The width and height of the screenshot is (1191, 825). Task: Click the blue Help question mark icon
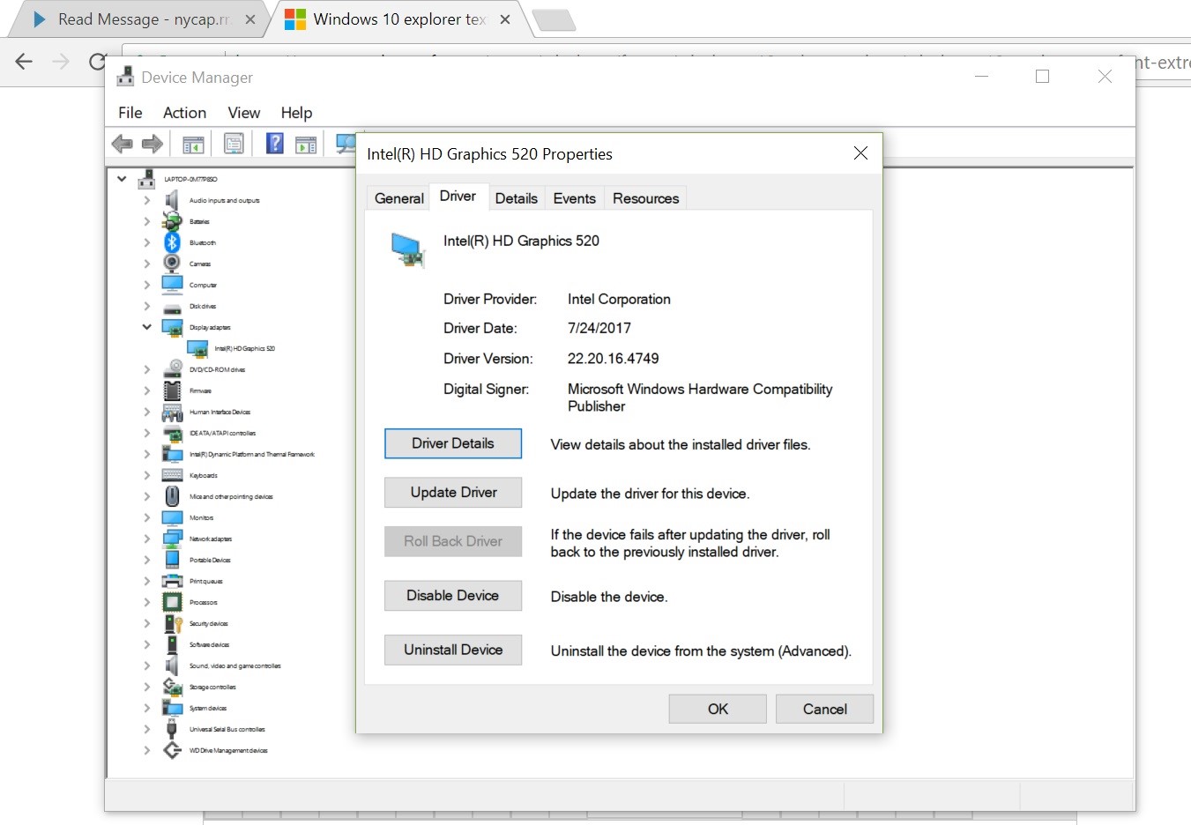tap(275, 143)
